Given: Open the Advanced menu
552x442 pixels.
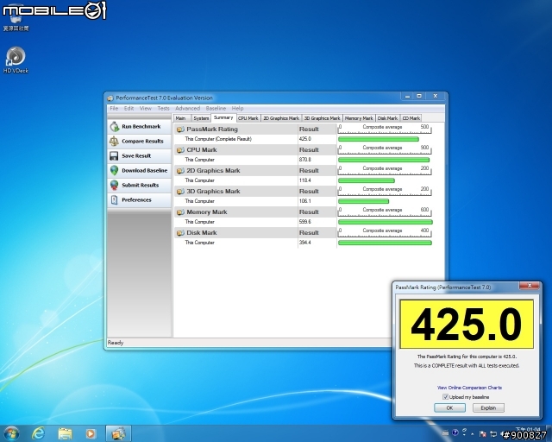Looking at the screenshot, I should tap(187, 108).
